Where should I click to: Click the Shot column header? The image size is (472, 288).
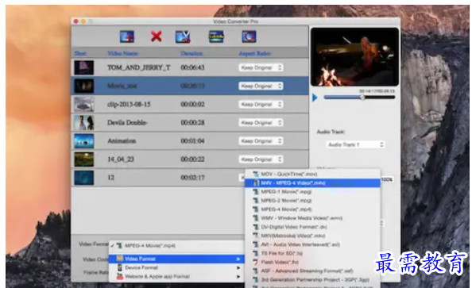(x=80, y=53)
